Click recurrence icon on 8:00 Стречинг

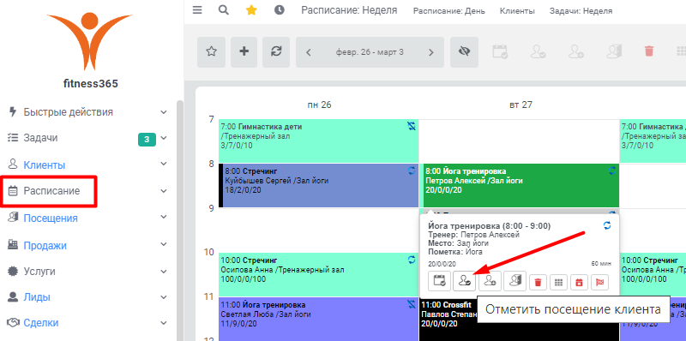pyautogui.click(x=412, y=171)
